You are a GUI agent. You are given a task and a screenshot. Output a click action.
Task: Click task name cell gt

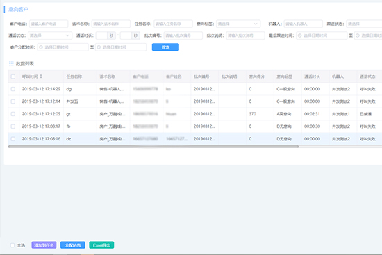tap(69, 114)
